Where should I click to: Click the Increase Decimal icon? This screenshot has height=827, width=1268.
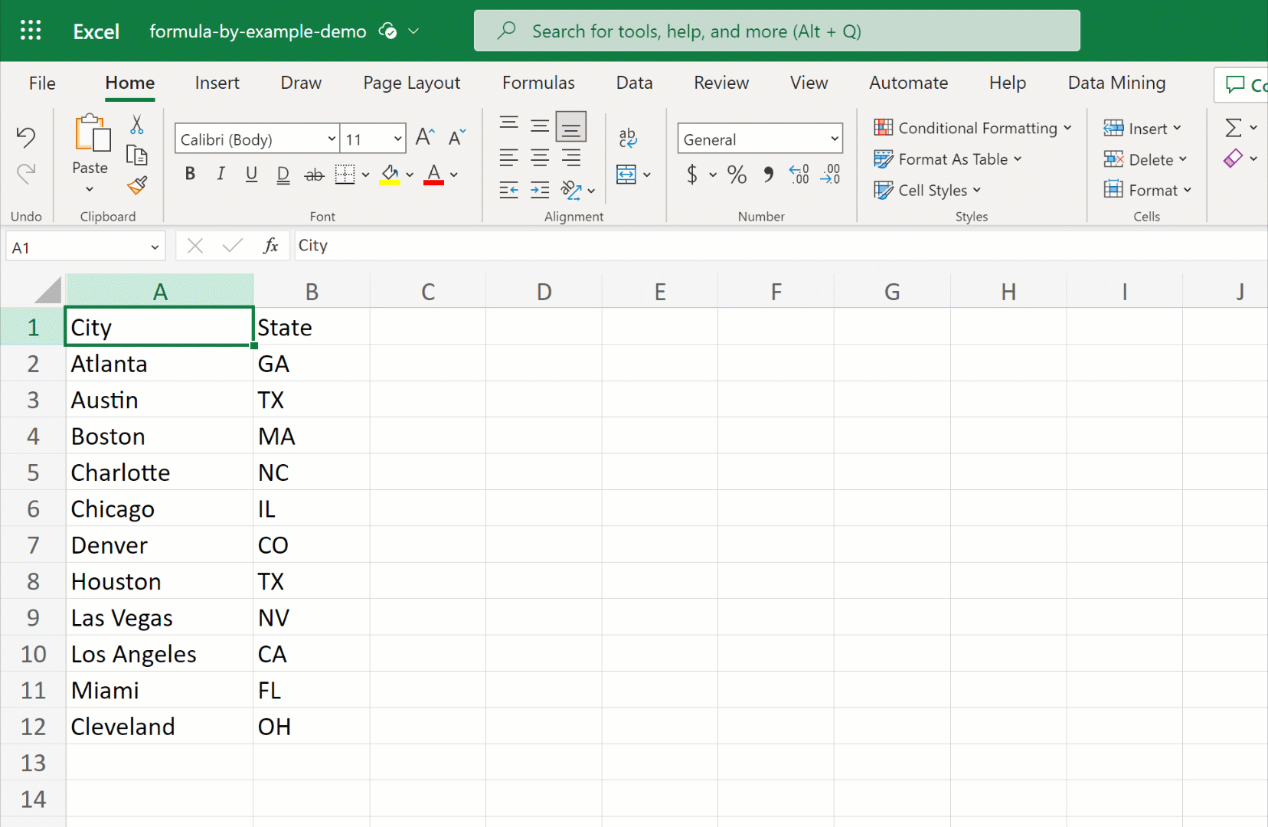click(x=799, y=175)
